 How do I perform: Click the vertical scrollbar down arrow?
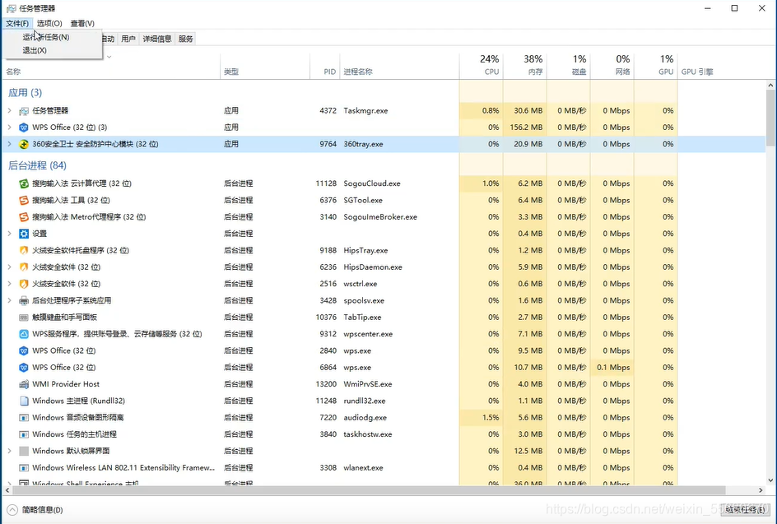point(770,480)
